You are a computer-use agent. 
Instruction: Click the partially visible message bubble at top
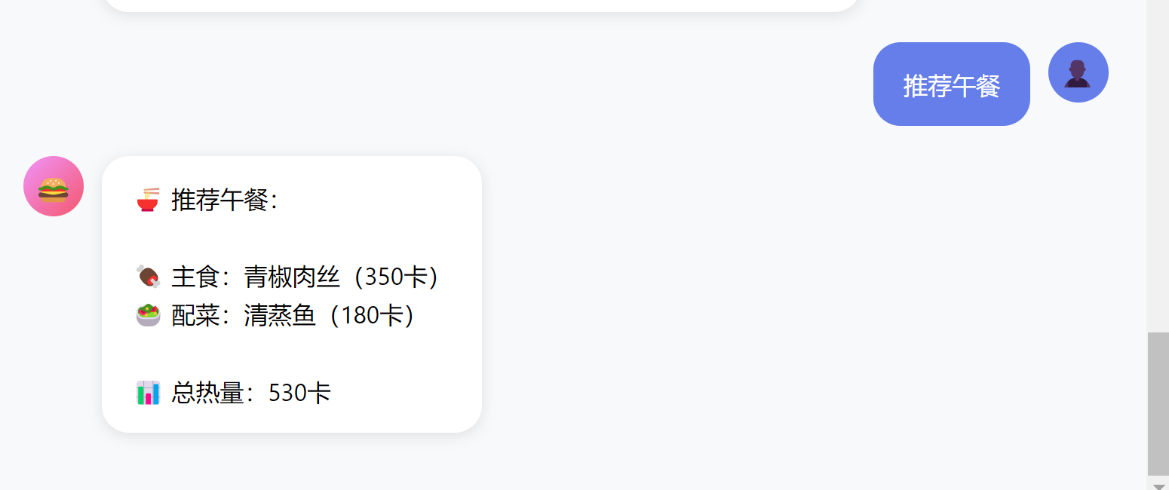[480, 5]
